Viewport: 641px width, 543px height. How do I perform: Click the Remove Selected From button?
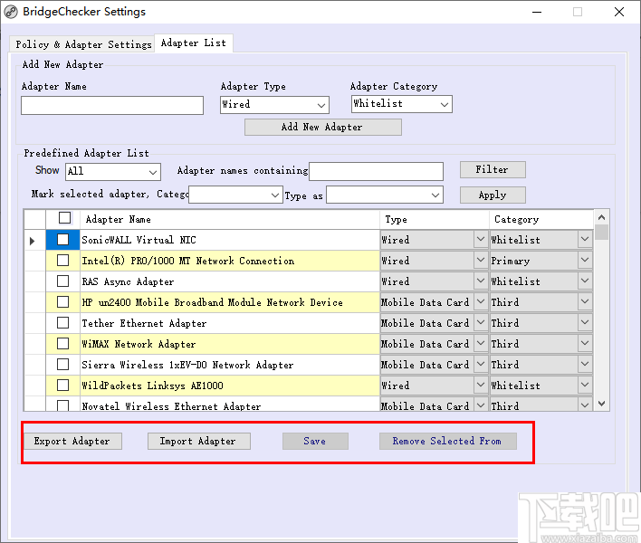447,442
